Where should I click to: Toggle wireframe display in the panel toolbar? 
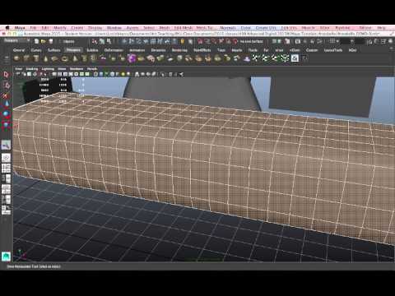[95, 74]
